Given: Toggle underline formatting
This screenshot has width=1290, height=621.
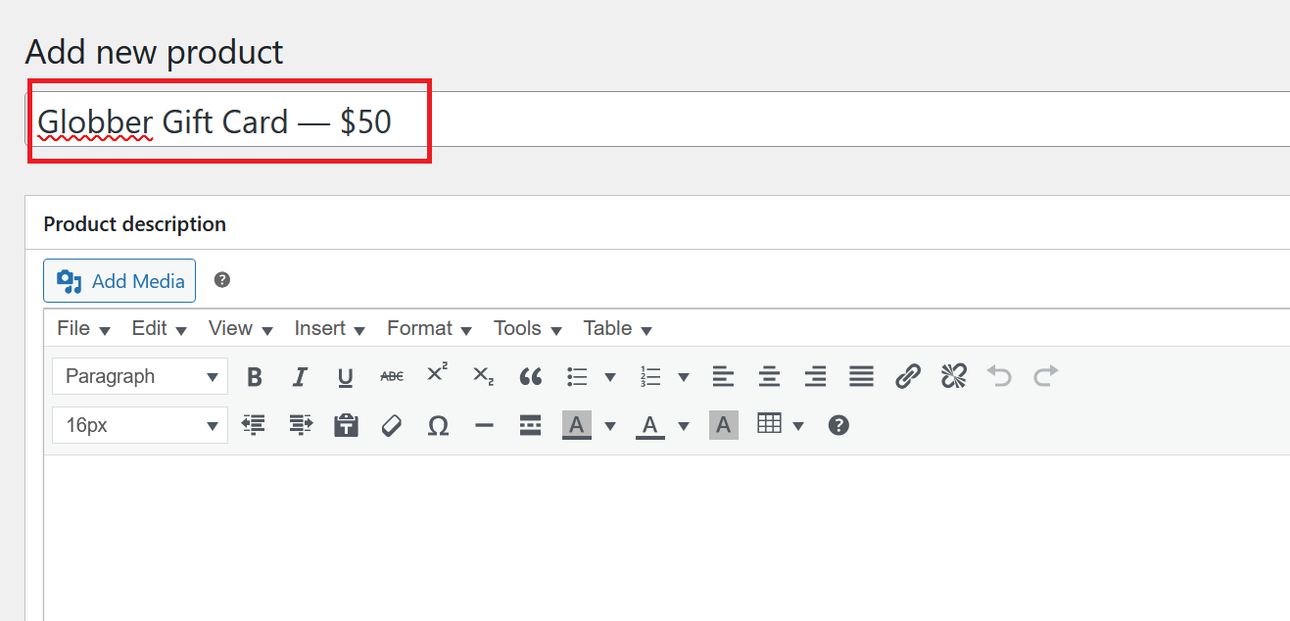Looking at the screenshot, I should coord(345,376).
